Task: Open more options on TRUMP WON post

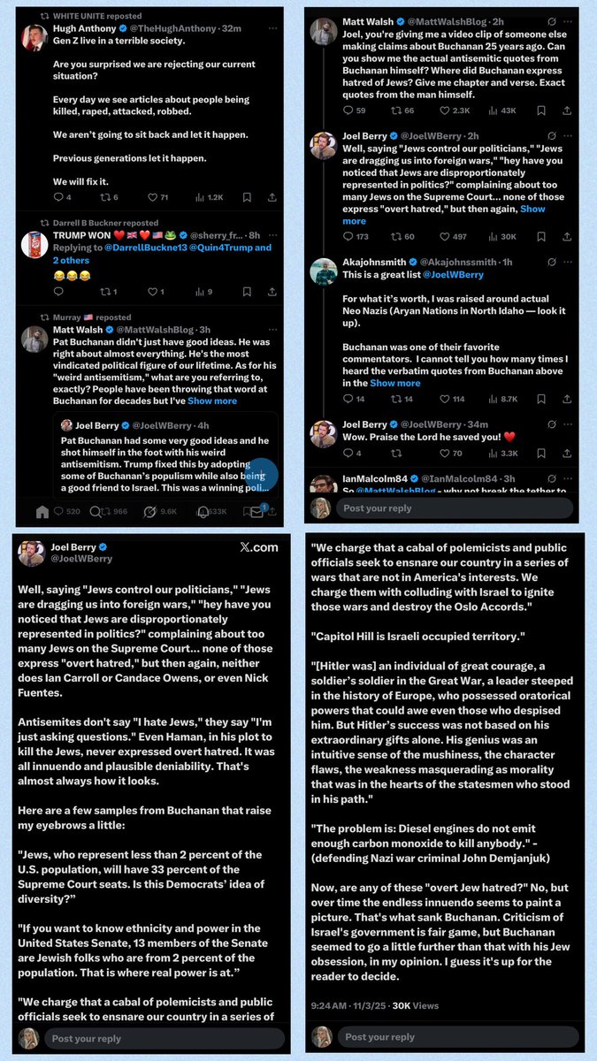Action: [272, 236]
